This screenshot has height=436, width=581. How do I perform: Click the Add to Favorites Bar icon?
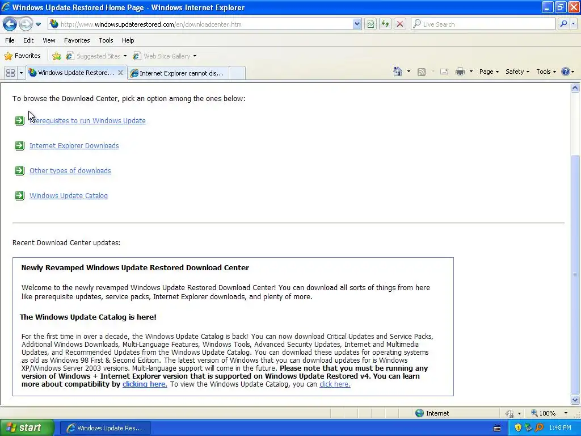pyautogui.click(x=57, y=56)
